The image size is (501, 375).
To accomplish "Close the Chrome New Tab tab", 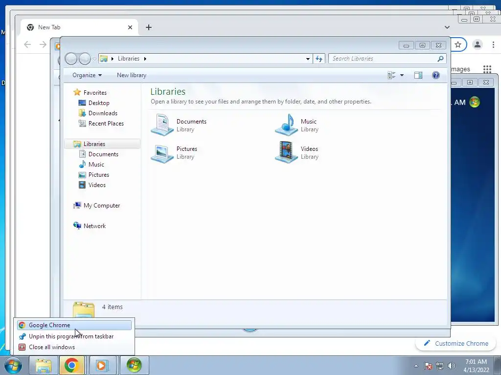I will click(x=130, y=27).
